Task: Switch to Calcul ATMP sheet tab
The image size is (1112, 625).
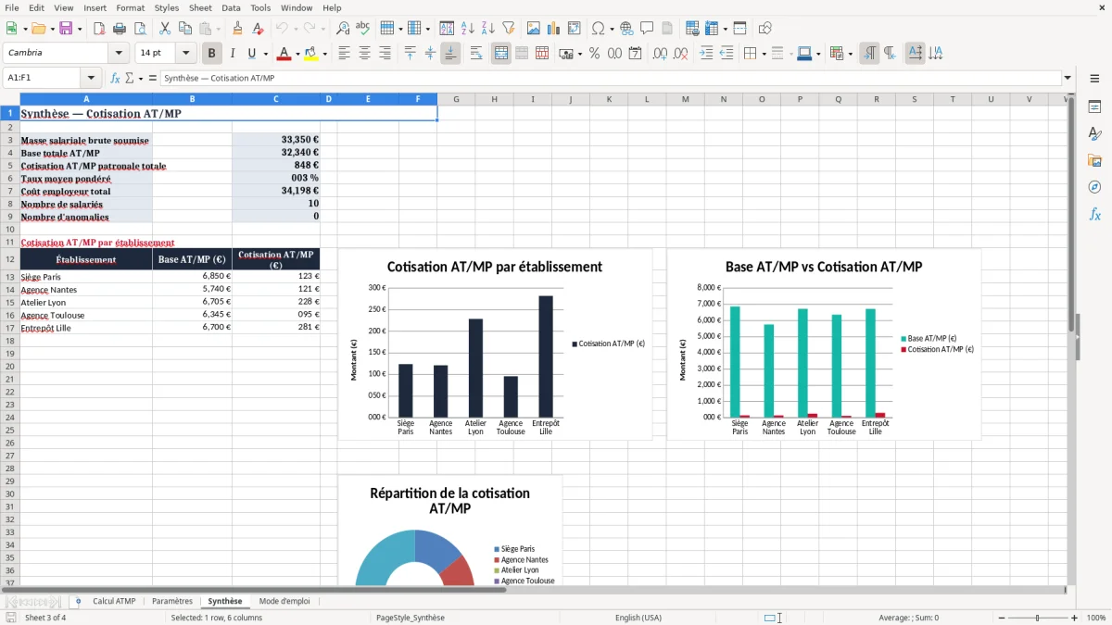Action: pyautogui.click(x=114, y=601)
